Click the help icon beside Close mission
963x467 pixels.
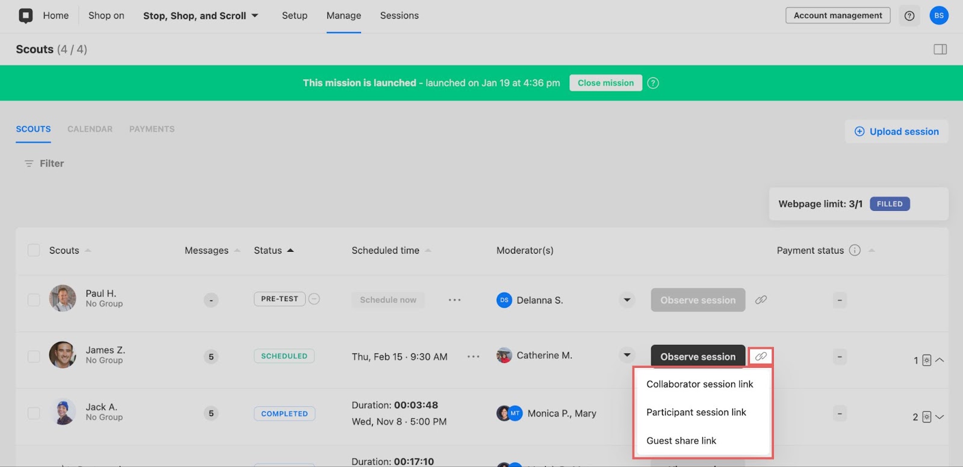click(653, 83)
